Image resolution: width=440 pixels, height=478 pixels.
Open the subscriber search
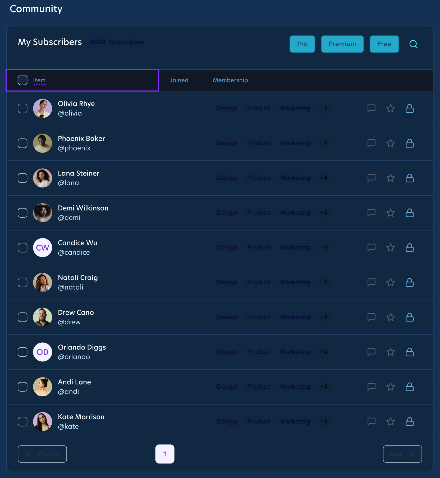413,44
